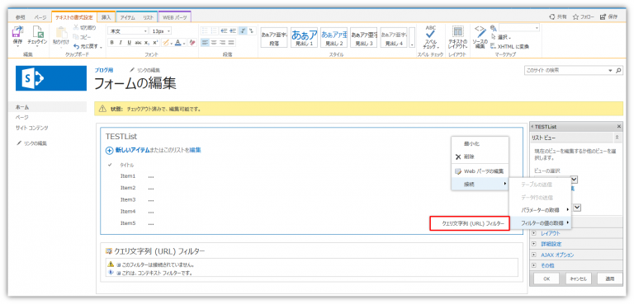Click the search magnifier icon

(618, 70)
